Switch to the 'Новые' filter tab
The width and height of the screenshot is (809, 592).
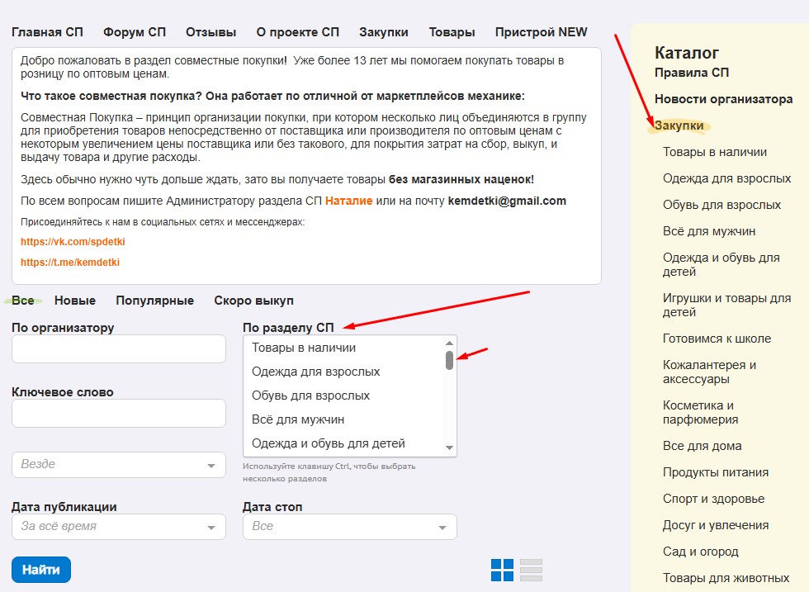coord(75,301)
